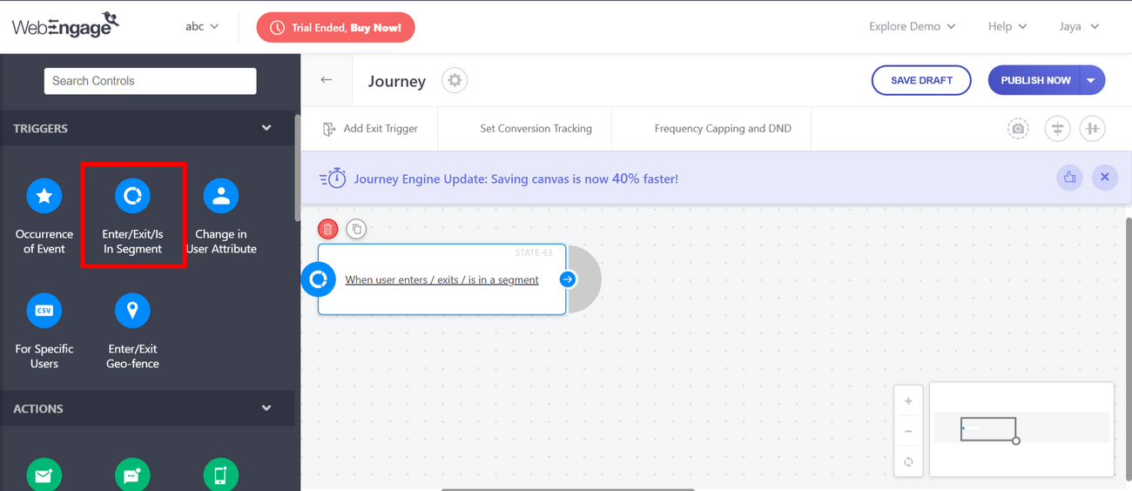Viewport: 1132px width, 491px height.
Task: Dismiss the Journey Engine Update banner
Action: 1104,178
